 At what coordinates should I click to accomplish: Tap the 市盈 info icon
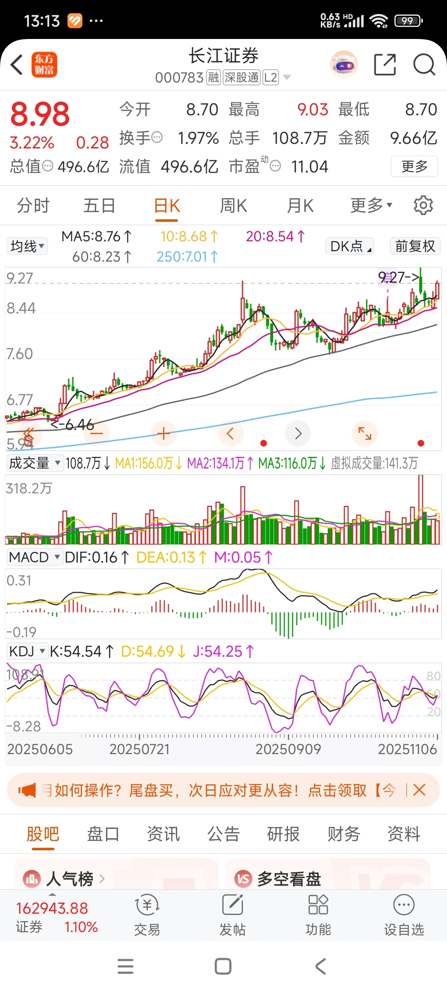[x=275, y=166]
